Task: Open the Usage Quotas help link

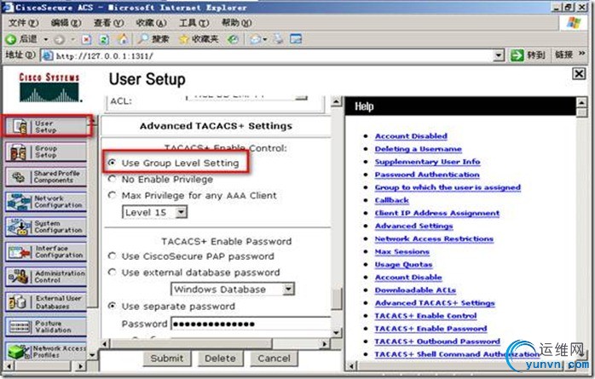Action: click(x=403, y=264)
